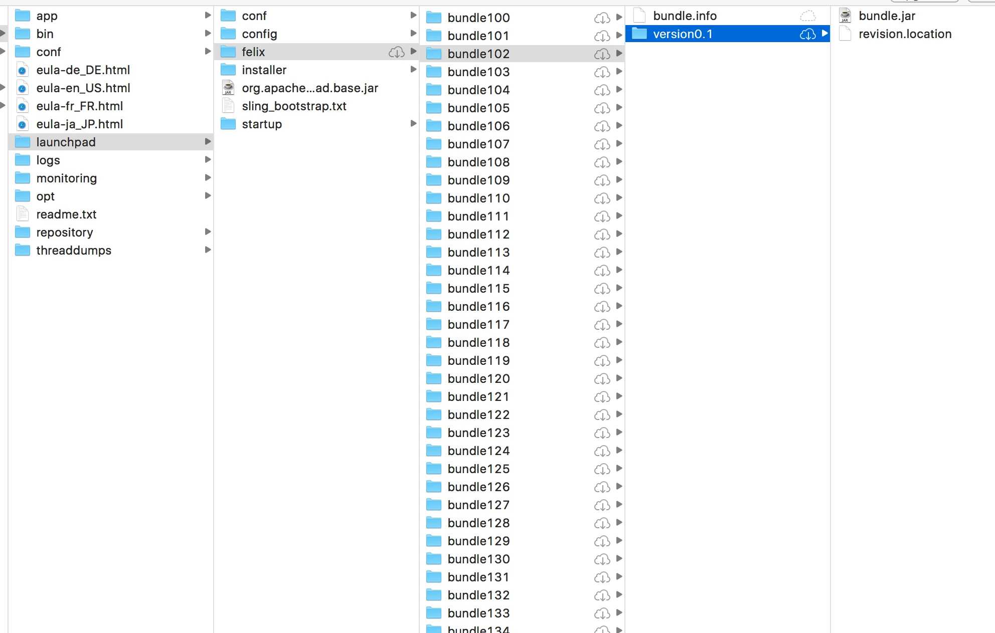Select the bundle133 folder
This screenshot has width=995, height=633.
[478, 613]
